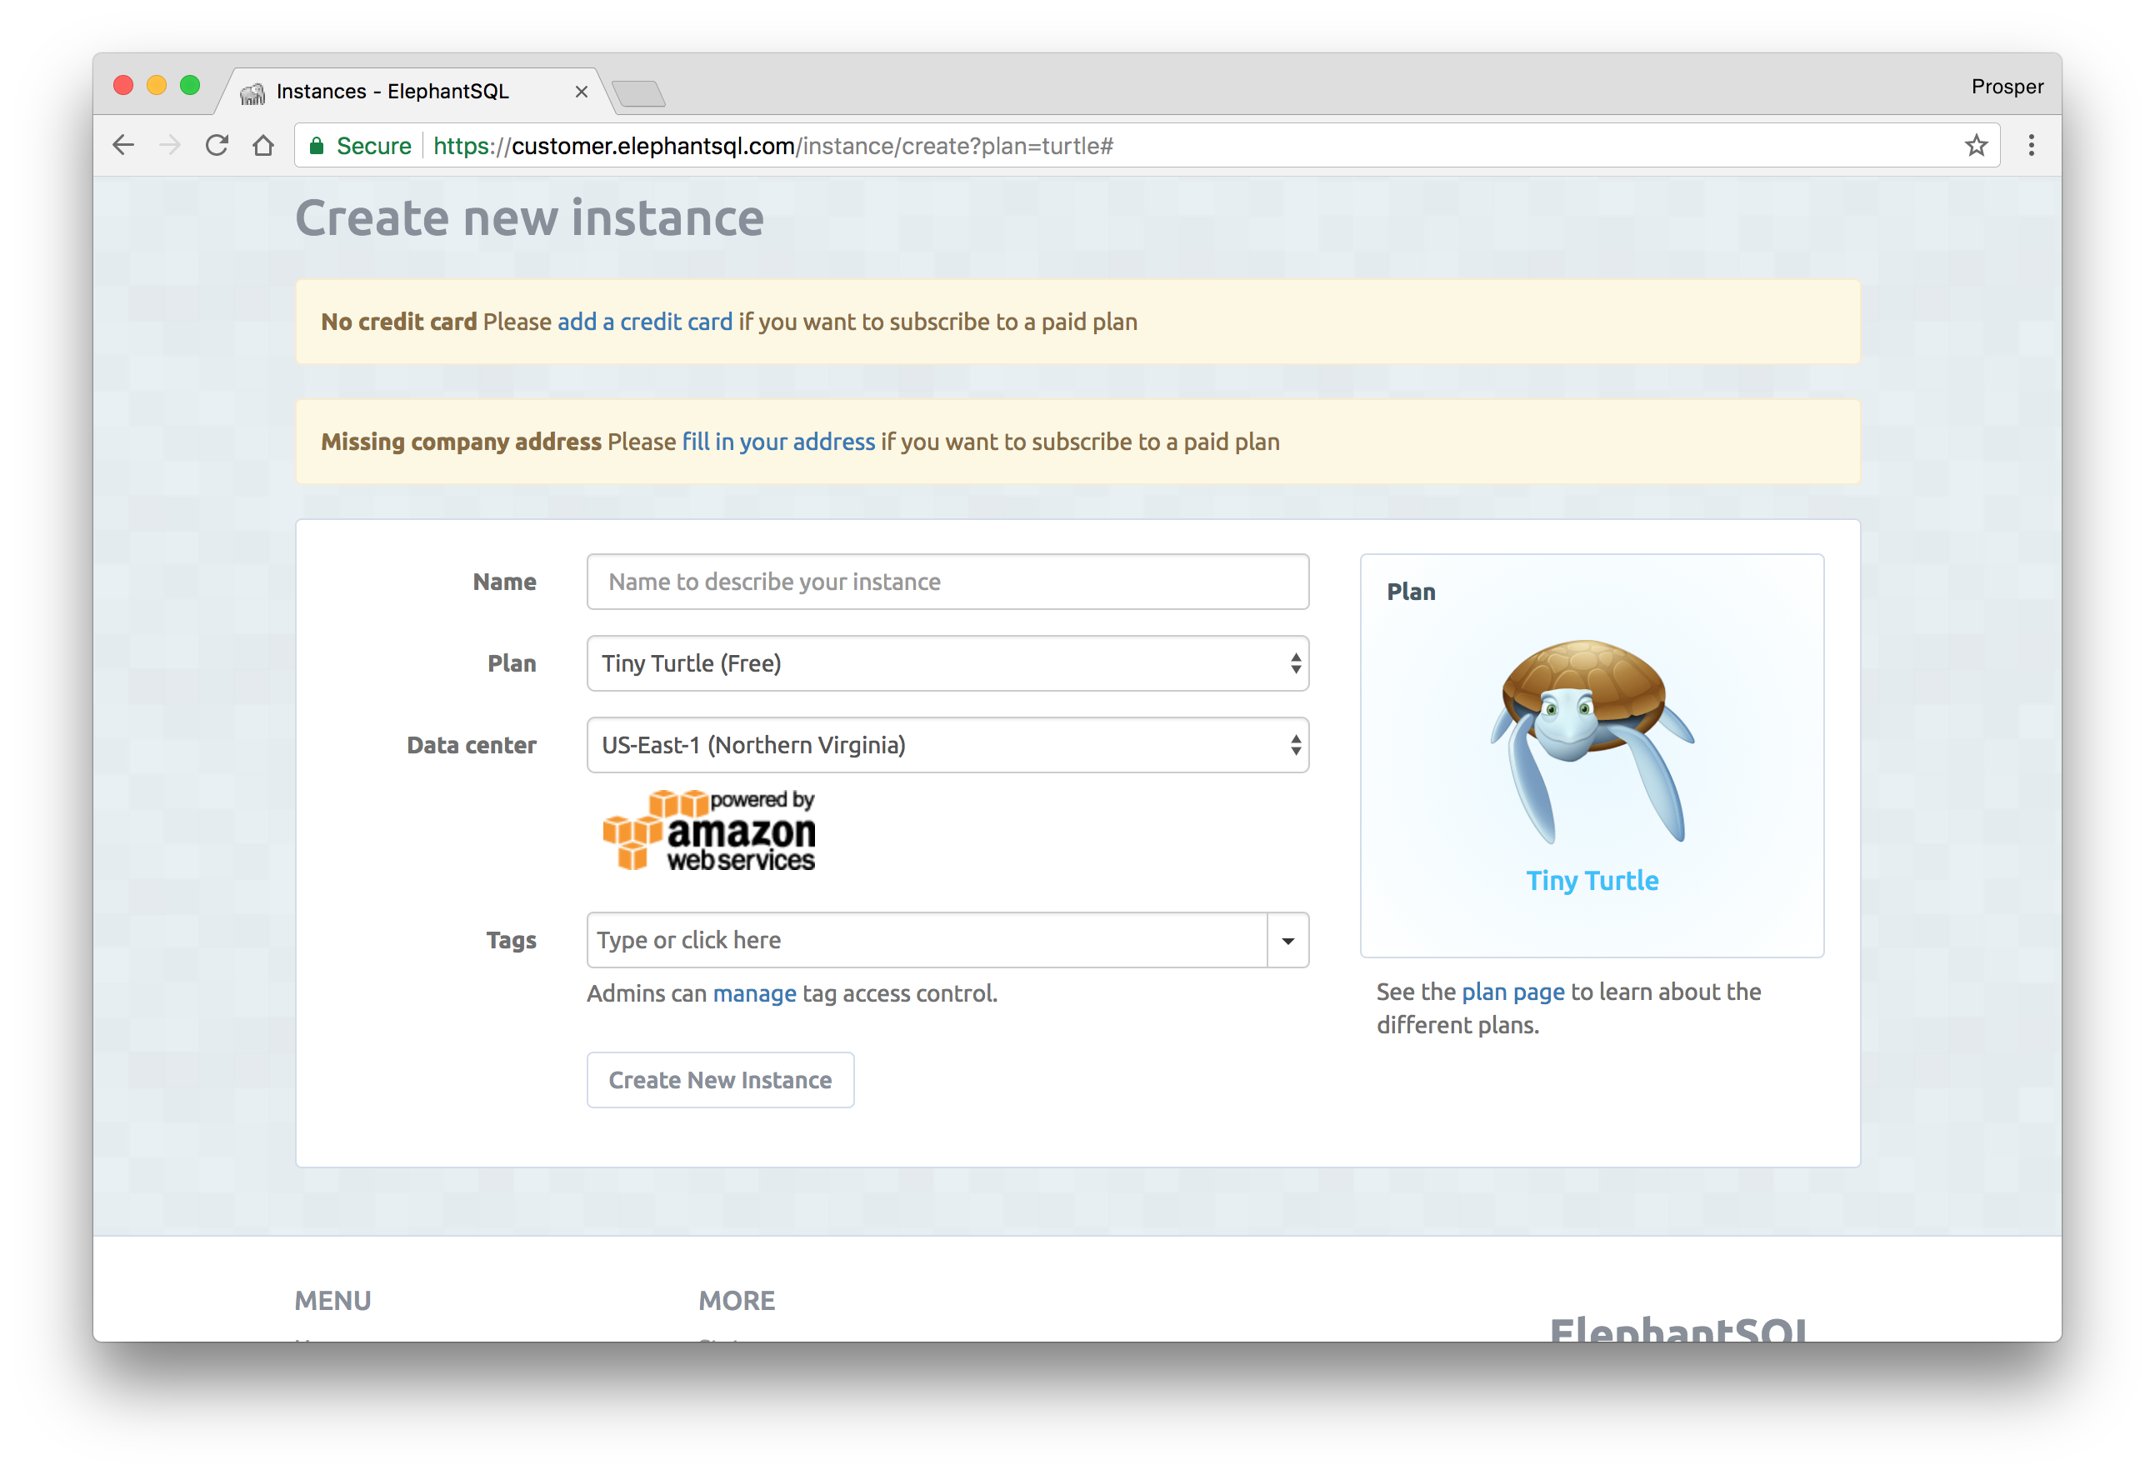Click the browser reload/refresh icon
Screen dimensions: 2155x1475
pyautogui.click(x=217, y=146)
